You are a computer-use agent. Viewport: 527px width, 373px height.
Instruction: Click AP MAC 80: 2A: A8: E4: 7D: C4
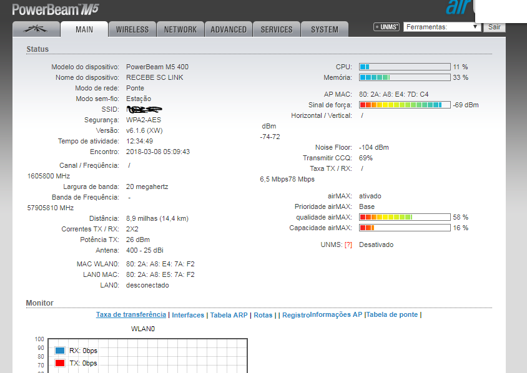coord(393,94)
